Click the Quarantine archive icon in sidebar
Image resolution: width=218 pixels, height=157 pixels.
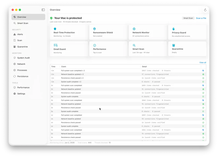pyautogui.click(x=15, y=47)
